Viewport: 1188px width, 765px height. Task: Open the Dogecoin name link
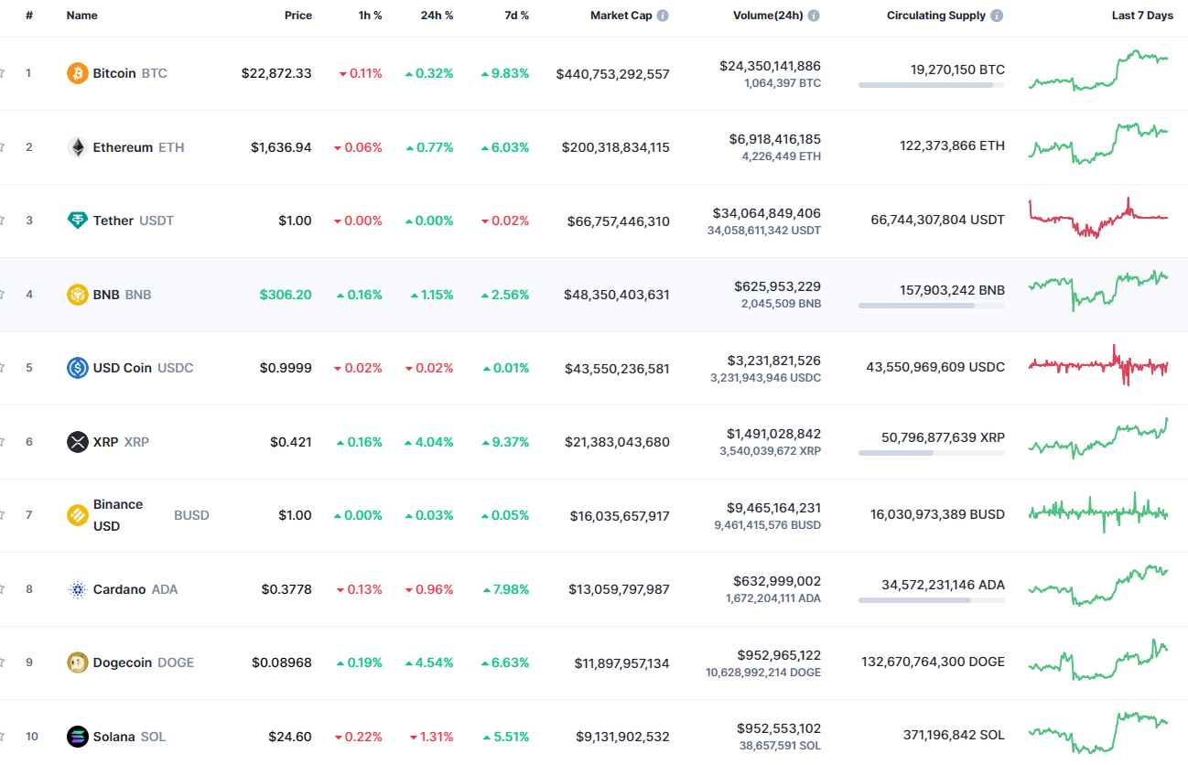click(x=124, y=662)
